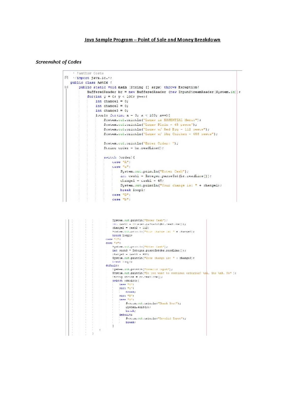The height and width of the screenshot is (395, 305).
Task: Click the "System.exit(0);" line
Action: pyautogui.click(x=138, y=307)
